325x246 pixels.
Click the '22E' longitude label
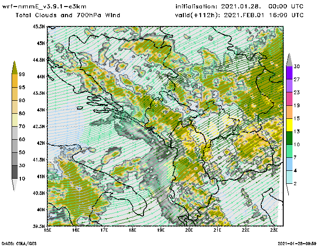(246, 230)
